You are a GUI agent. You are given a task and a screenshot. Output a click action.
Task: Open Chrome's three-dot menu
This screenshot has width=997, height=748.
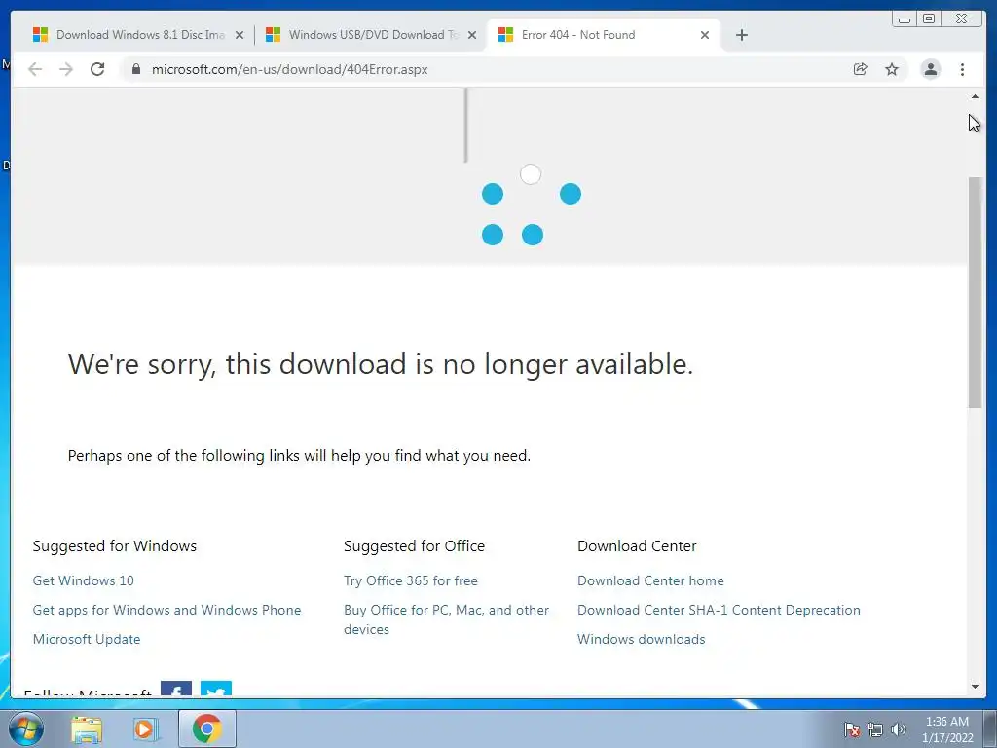click(962, 69)
